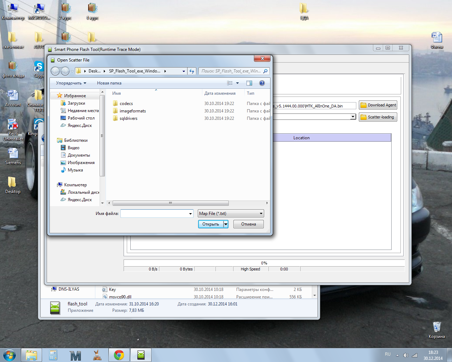This screenshot has height=362, width=452.
Task: Click the help question mark icon
Action: (262, 83)
